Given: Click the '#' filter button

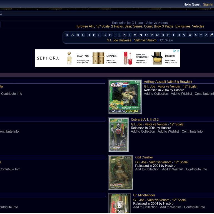Looking at the screenshot, I should coord(67,35).
